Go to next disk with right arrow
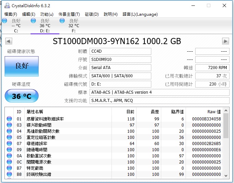The width and height of the screenshot is (234, 183). tap(225, 41)
